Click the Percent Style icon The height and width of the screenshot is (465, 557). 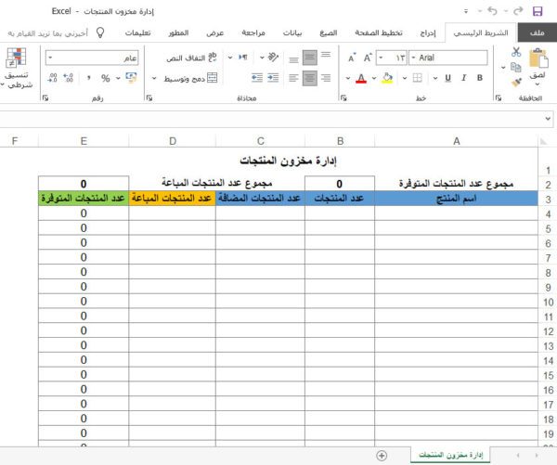pyautogui.click(x=106, y=78)
